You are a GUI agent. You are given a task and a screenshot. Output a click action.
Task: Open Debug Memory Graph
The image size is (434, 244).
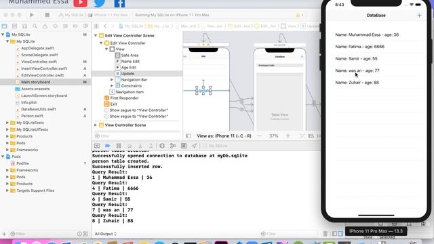(x=173, y=146)
